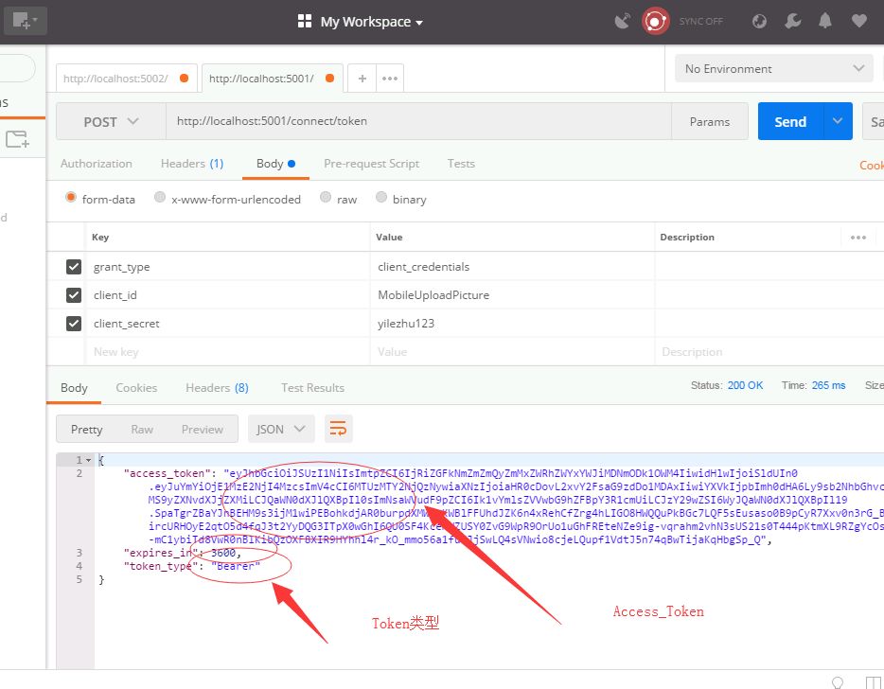Switch to the Headers (1) request tab
This screenshot has height=689, width=884.
click(x=191, y=164)
